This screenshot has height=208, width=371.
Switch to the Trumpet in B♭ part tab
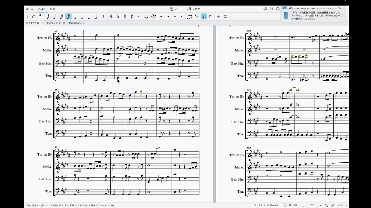[x=54, y=23]
